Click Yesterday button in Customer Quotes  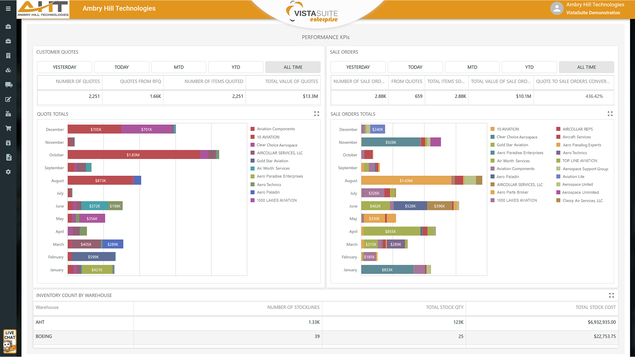pos(64,67)
